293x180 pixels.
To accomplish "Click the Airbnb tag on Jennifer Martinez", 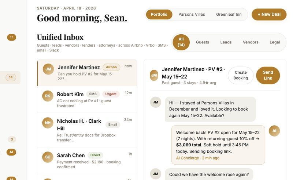I will click(111, 67).
